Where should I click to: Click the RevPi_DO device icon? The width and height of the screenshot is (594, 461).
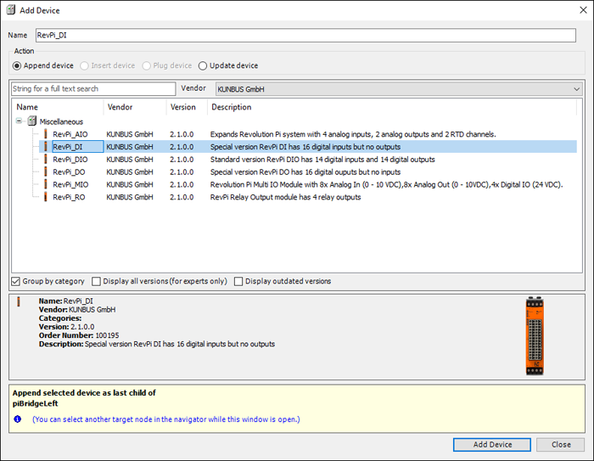coord(46,171)
